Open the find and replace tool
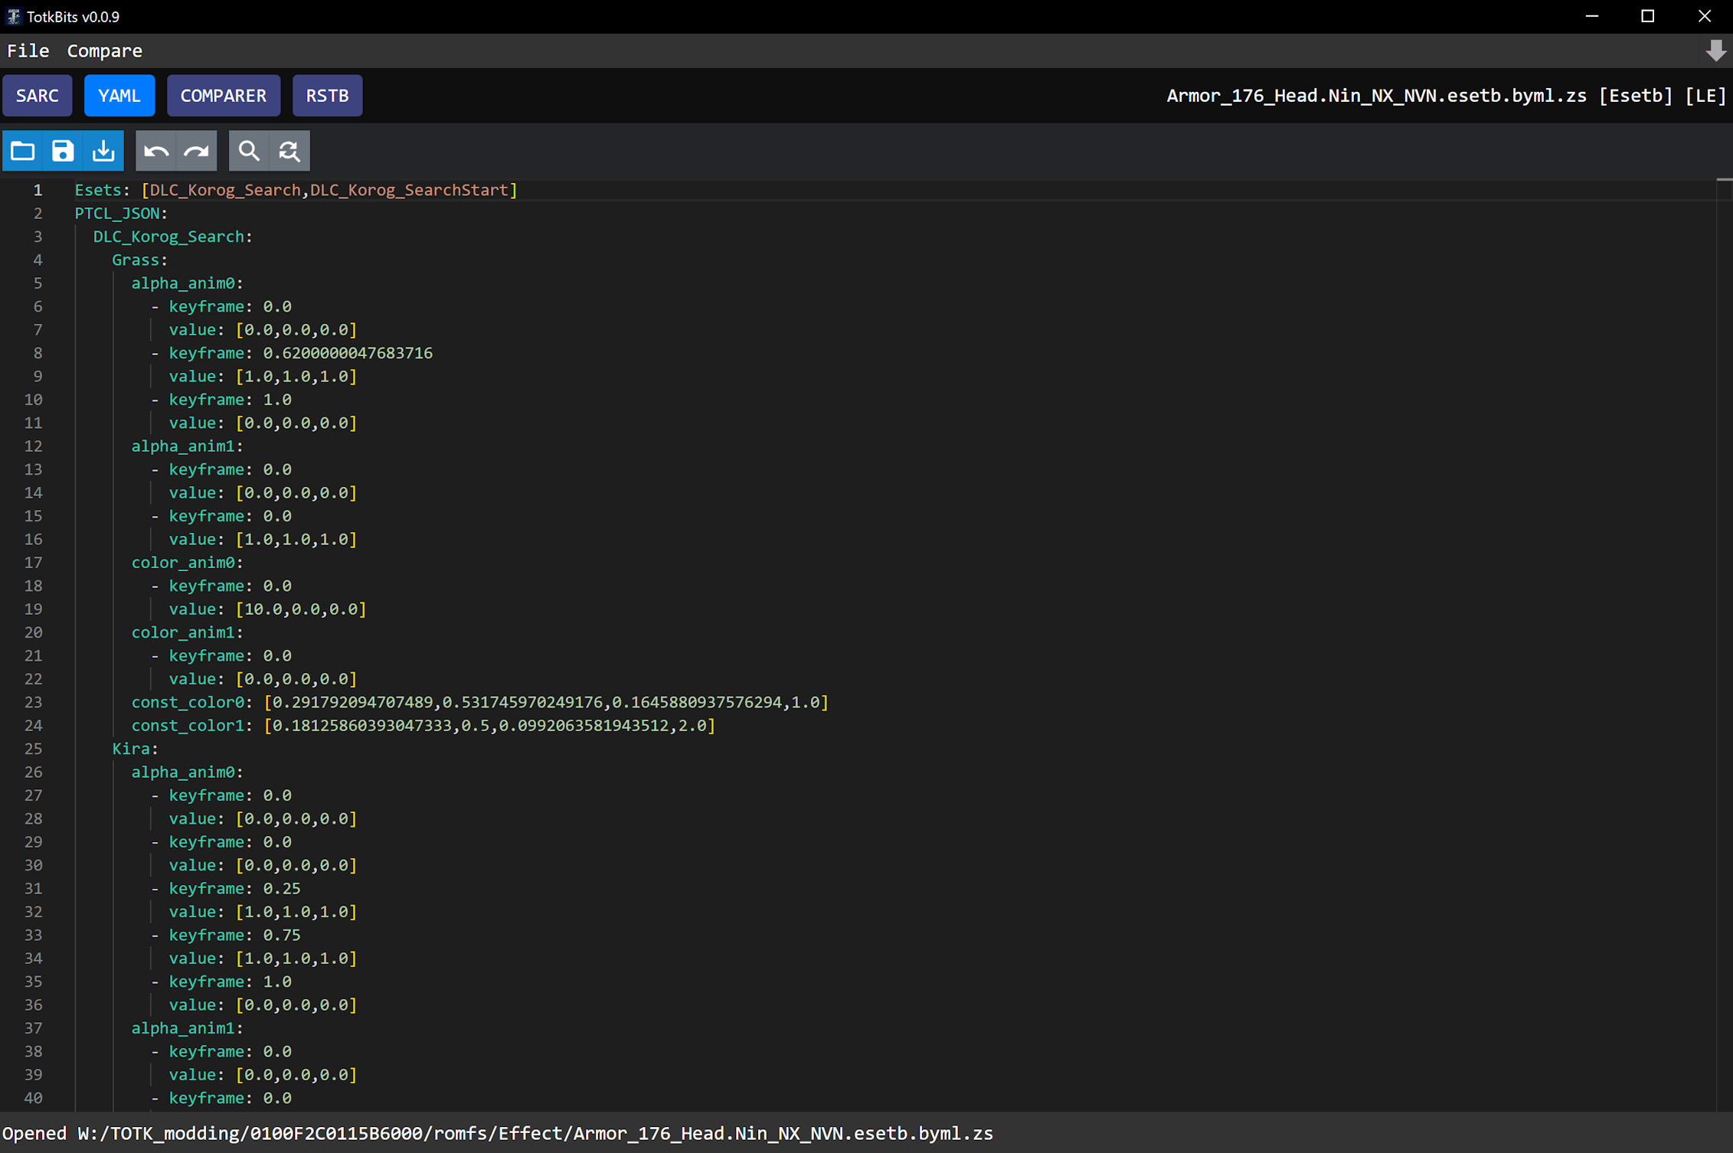The height and width of the screenshot is (1153, 1733). coord(289,151)
